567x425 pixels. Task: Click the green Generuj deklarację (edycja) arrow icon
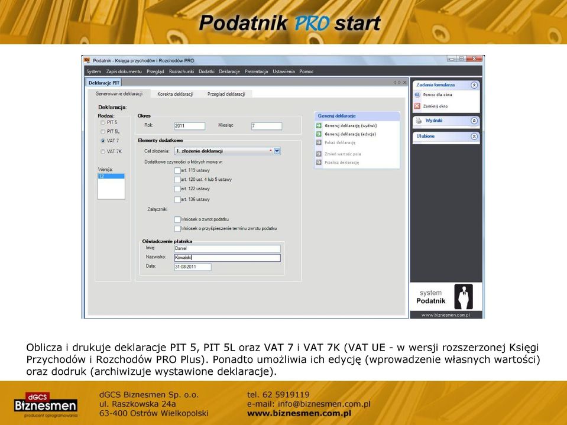click(319, 134)
